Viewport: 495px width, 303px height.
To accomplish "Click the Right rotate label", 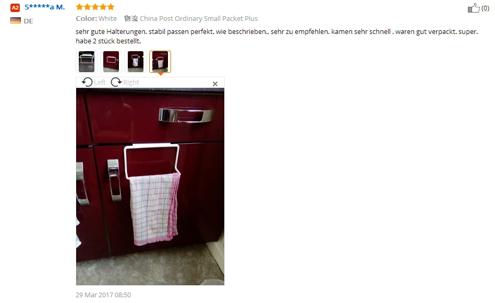I will (131, 82).
